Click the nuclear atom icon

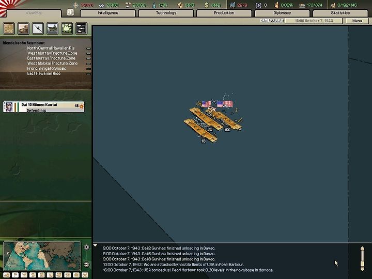point(258,5)
